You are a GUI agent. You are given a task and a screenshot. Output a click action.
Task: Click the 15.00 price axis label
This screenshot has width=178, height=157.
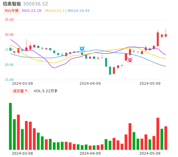9,80
